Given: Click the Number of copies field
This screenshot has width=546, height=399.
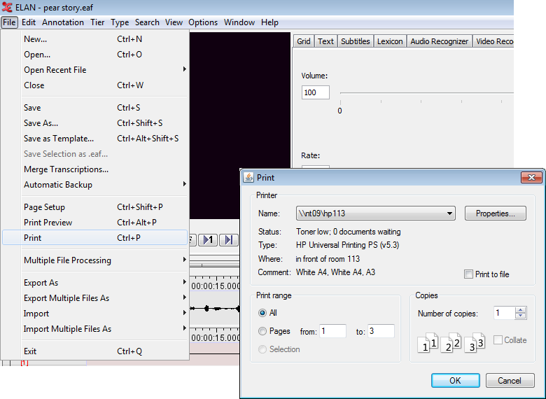Looking at the screenshot, I should click(504, 313).
